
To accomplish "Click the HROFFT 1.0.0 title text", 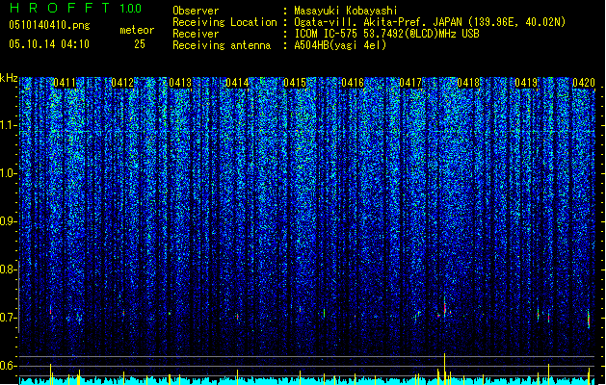I will tap(75, 8).
